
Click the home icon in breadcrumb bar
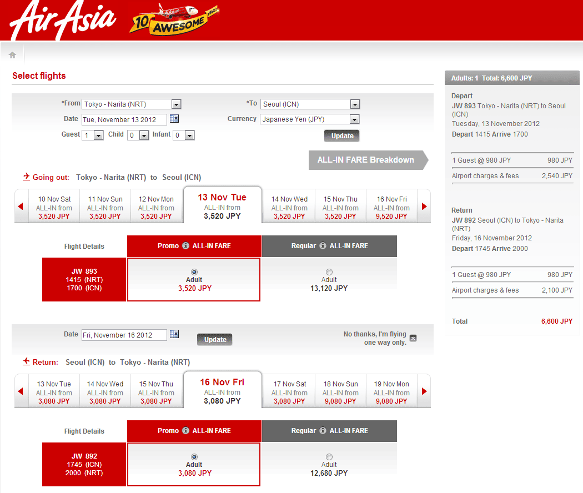12,55
